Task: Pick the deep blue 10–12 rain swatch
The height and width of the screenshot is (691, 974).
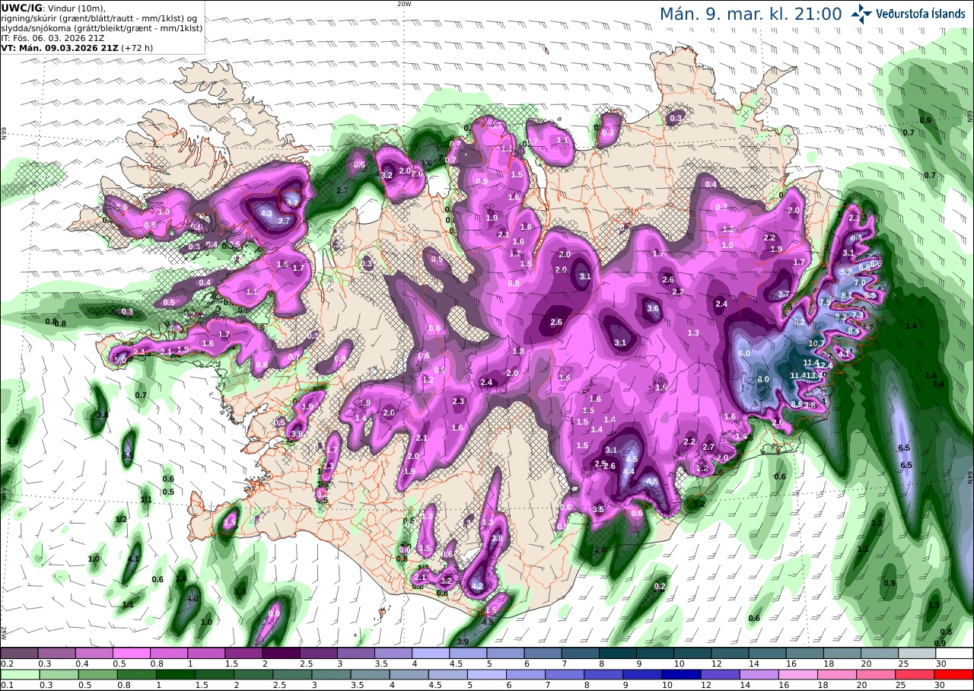Action: pos(680,674)
